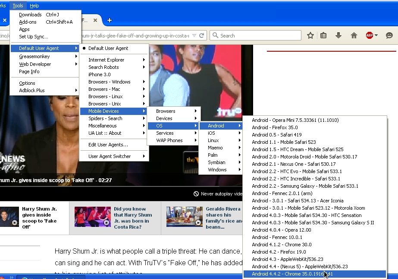Screen dimensions: 398x279
Task: Open the Help menu
Action: click(34, 6)
